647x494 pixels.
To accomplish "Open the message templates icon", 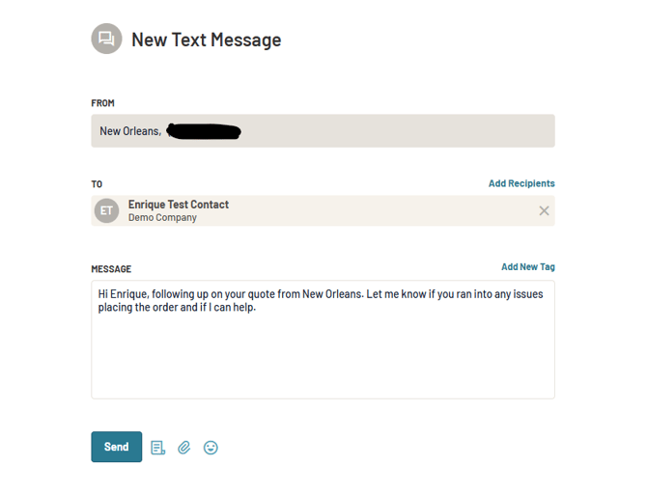I will (158, 448).
